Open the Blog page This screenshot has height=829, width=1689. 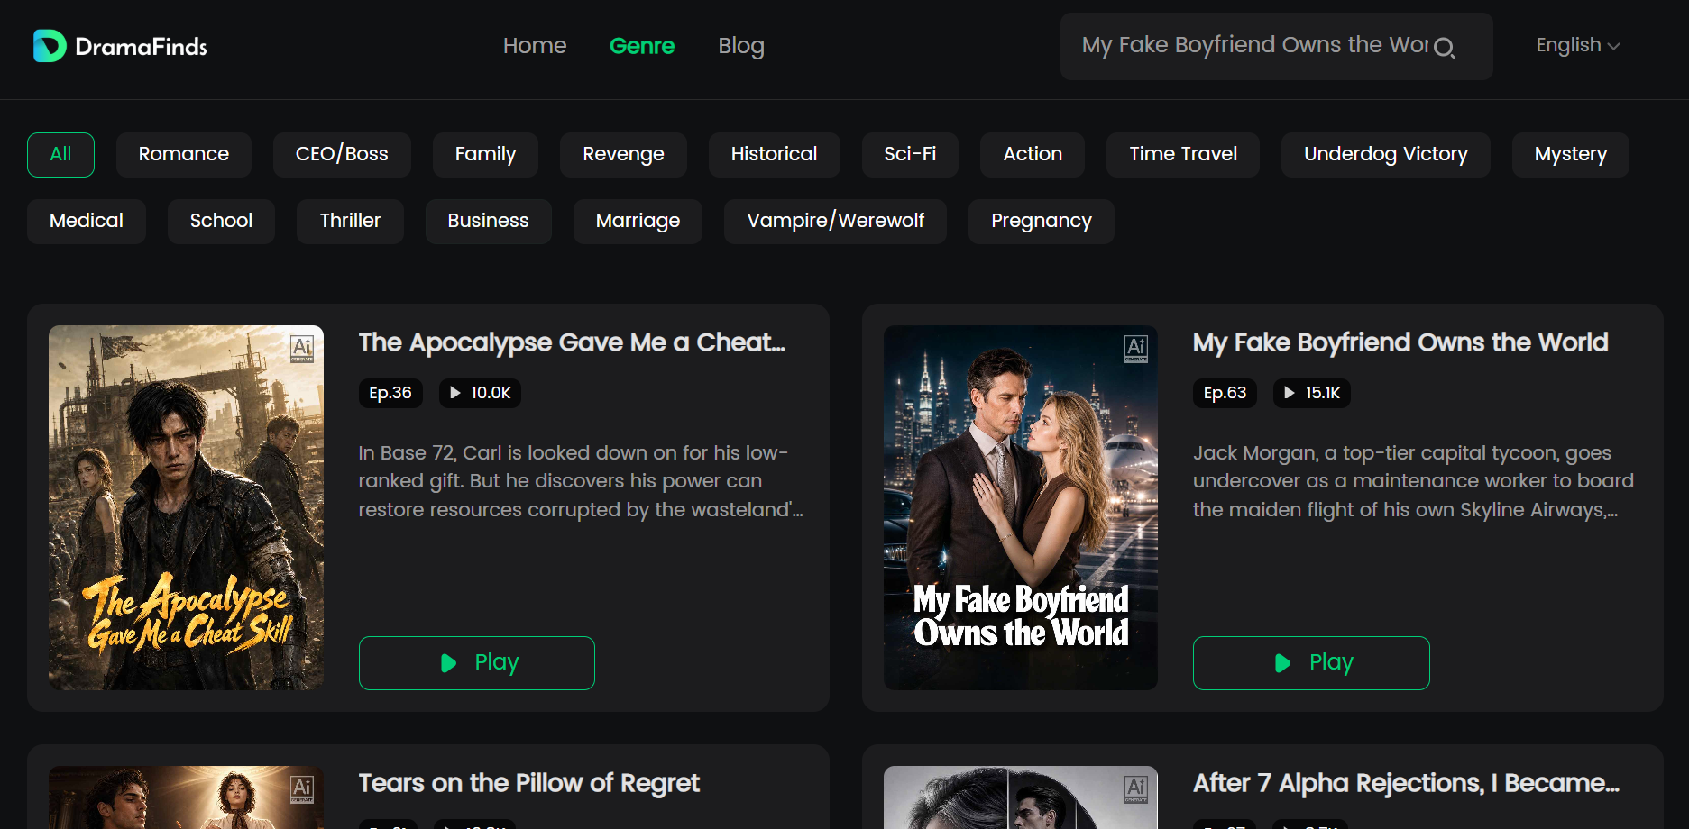(x=741, y=46)
